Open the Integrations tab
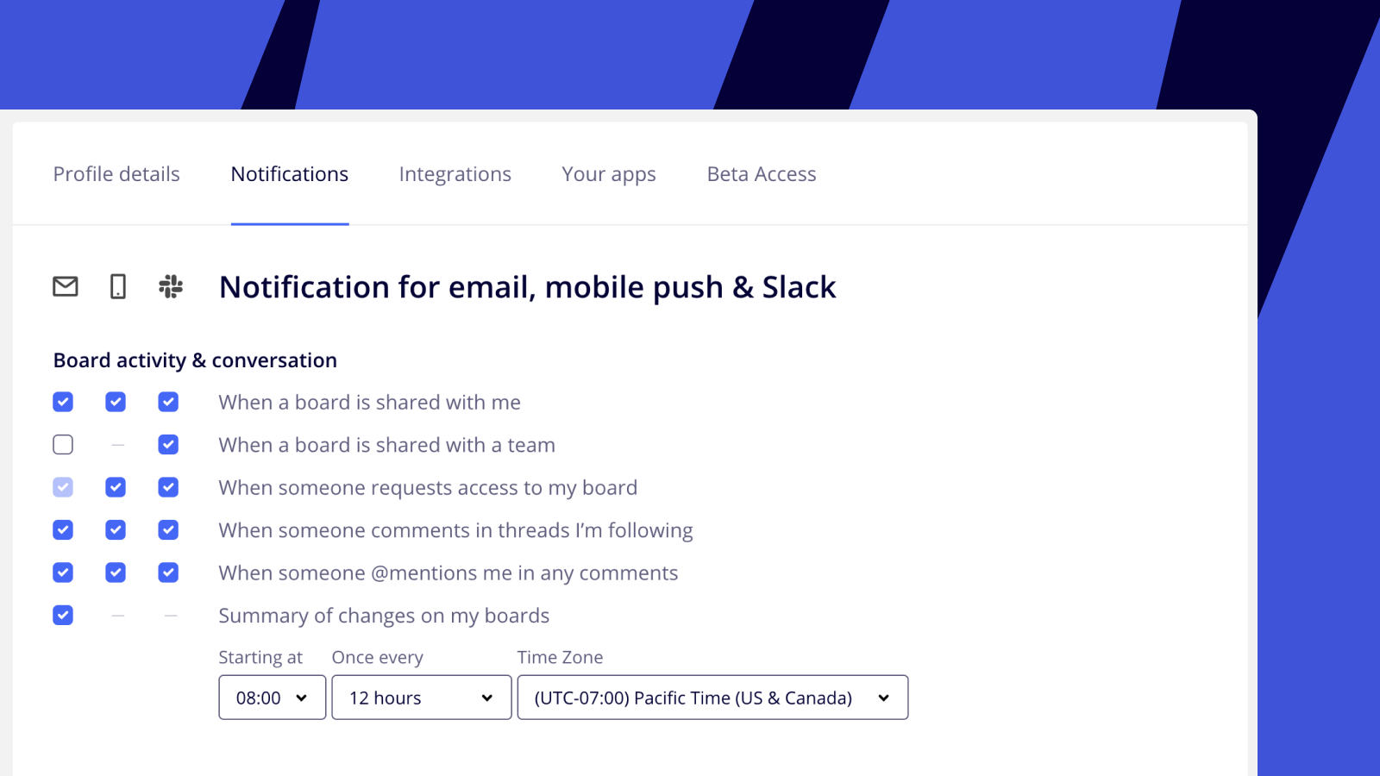The image size is (1380, 776). 455,174
